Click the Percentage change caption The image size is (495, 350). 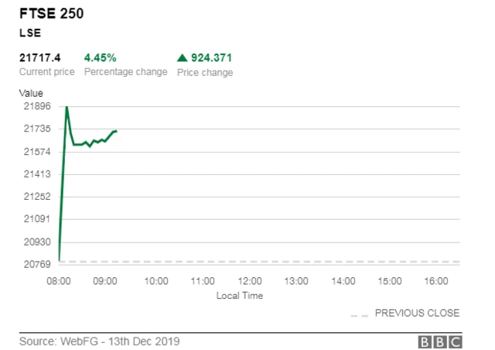point(125,72)
